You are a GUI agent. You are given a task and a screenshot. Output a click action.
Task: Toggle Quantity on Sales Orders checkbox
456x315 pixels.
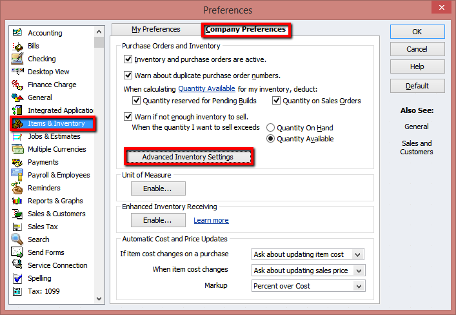pyautogui.click(x=276, y=101)
